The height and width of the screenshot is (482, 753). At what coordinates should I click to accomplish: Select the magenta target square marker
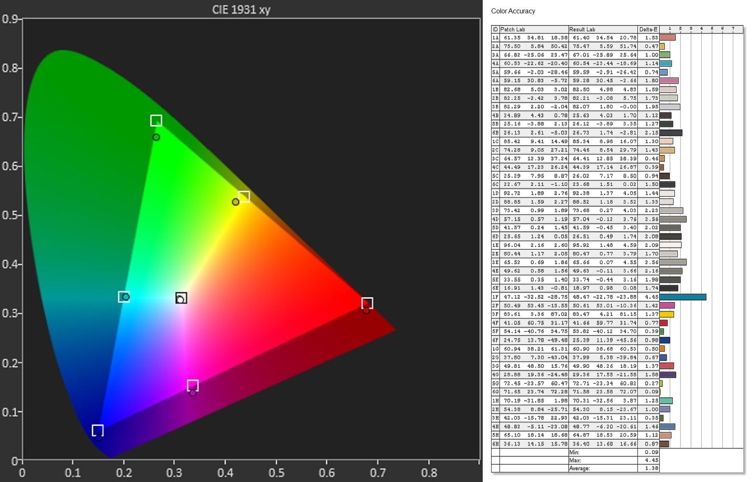click(x=193, y=385)
